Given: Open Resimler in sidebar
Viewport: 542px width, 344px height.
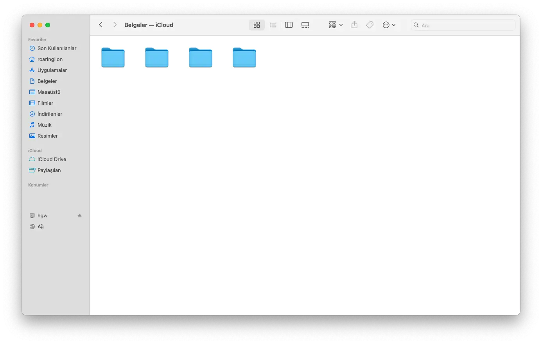Looking at the screenshot, I should (x=56, y=136).
